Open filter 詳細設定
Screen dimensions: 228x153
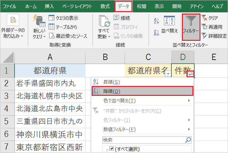(214, 36)
